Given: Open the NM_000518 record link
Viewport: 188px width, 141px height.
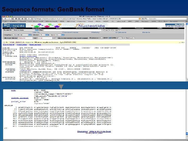Looking at the screenshot, I should pyautogui.click(x=17, y=42).
